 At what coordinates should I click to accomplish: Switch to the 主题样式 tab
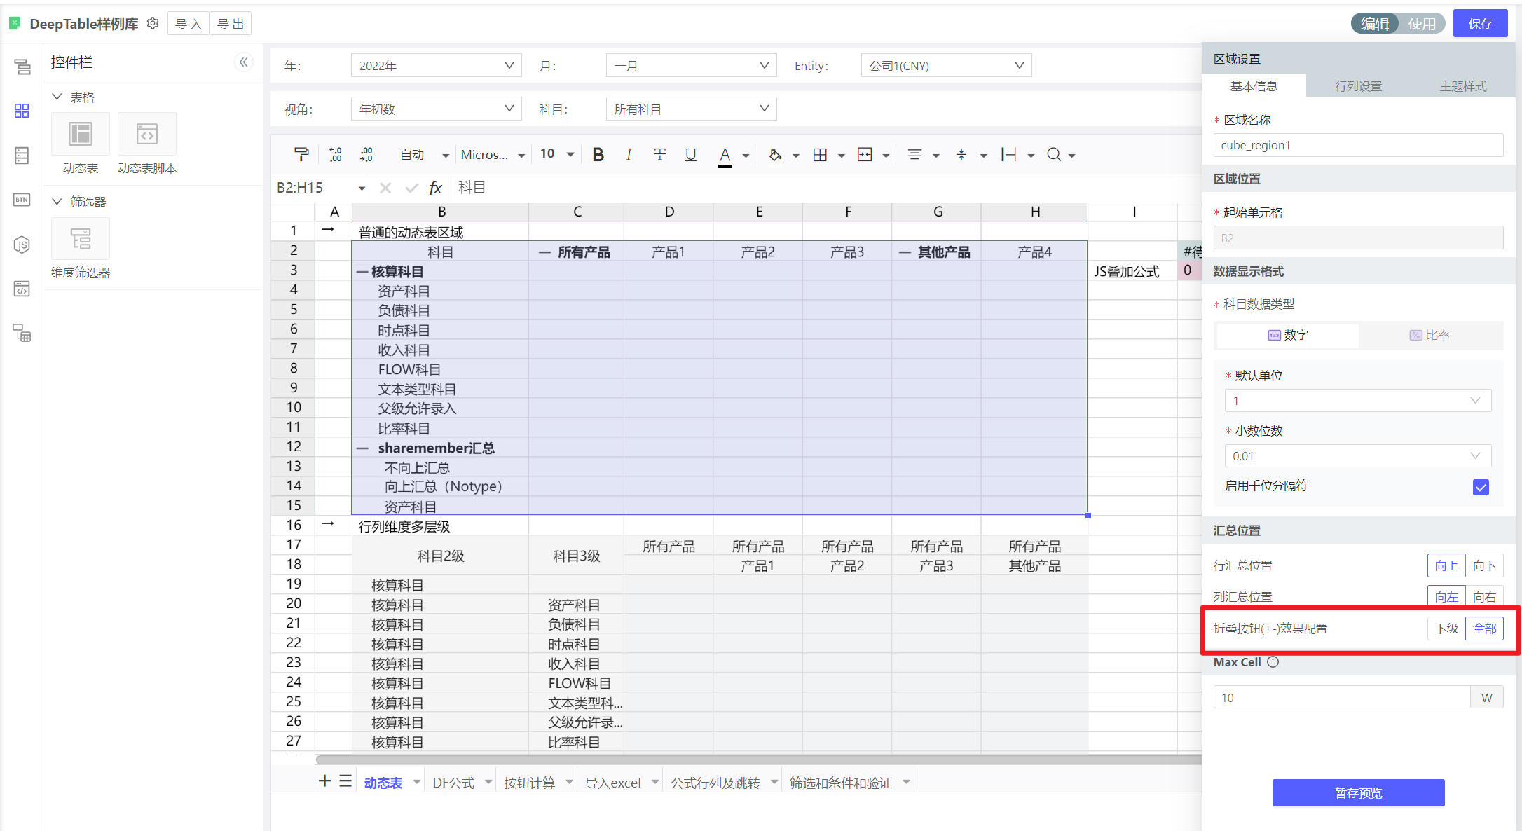(1463, 86)
